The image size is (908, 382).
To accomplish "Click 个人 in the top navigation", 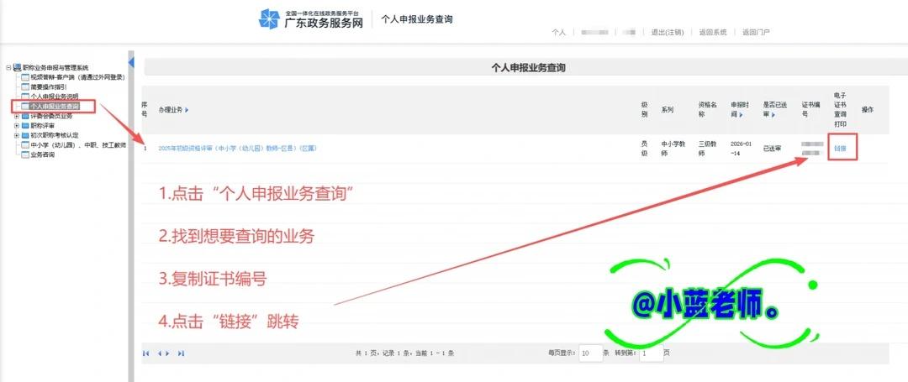I will (x=558, y=33).
